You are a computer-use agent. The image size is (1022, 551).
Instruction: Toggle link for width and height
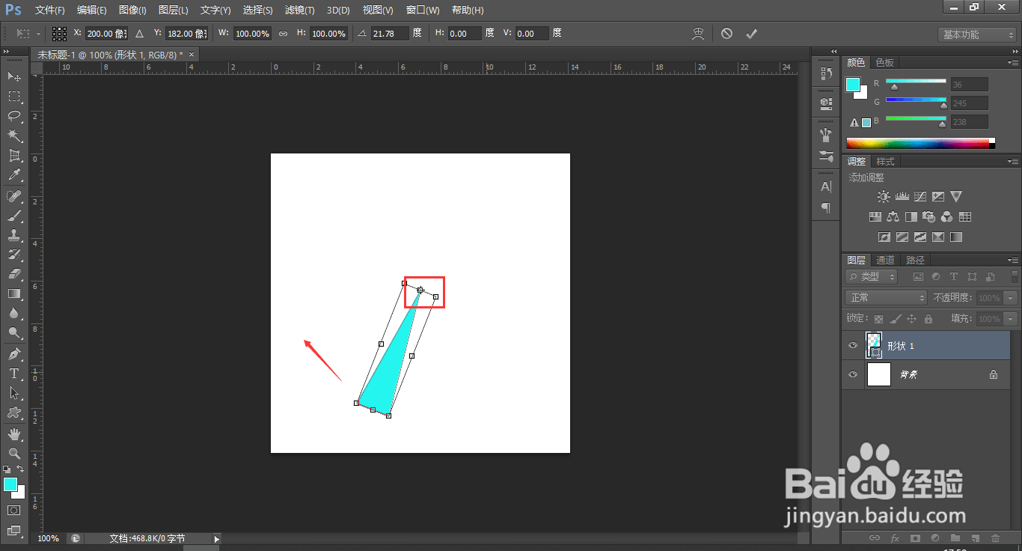283,34
